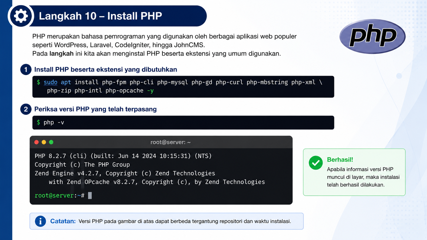Close the root@server terminal with the red dot
Screen dimensions: 427x240
point(37,142)
